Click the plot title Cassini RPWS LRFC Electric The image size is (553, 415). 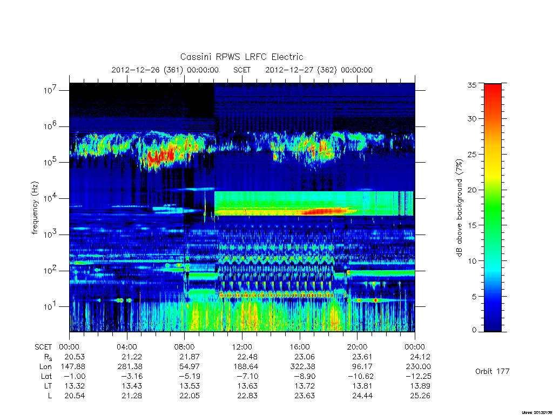coord(241,57)
